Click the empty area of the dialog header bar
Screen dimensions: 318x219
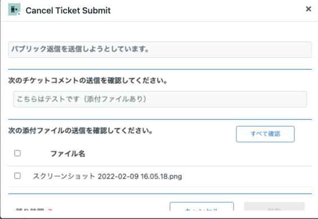pos(203,11)
